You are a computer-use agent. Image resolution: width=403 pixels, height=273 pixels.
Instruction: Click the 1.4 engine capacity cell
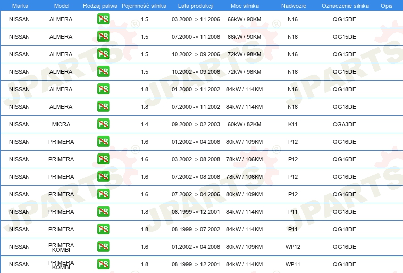click(x=144, y=124)
